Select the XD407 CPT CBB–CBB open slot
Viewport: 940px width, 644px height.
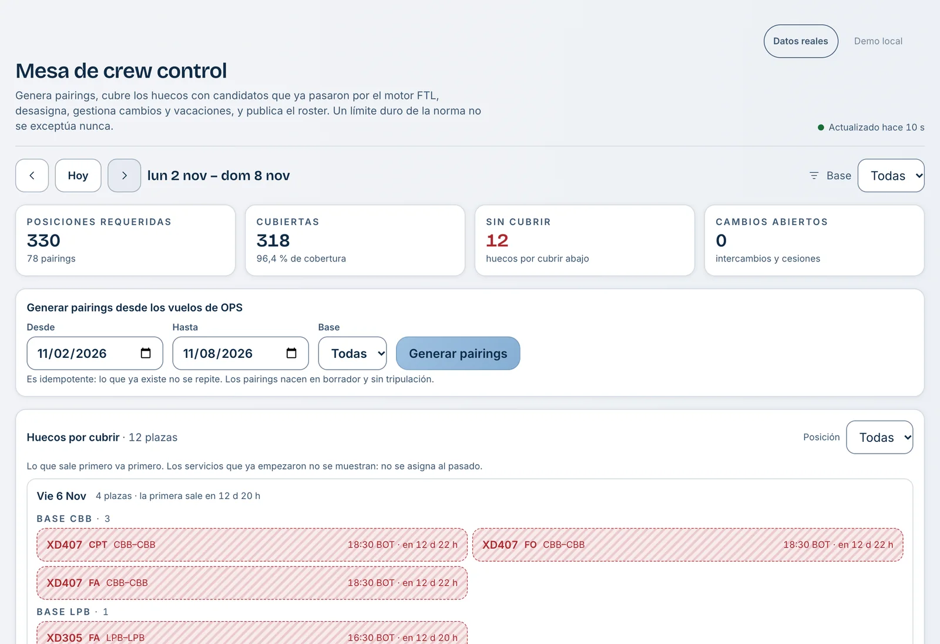[252, 545]
